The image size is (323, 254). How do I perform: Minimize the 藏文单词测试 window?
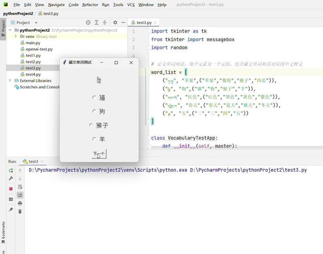[x=102, y=62]
